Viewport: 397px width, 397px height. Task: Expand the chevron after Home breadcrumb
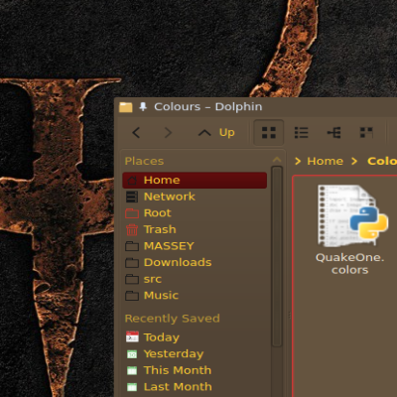pos(354,161)
